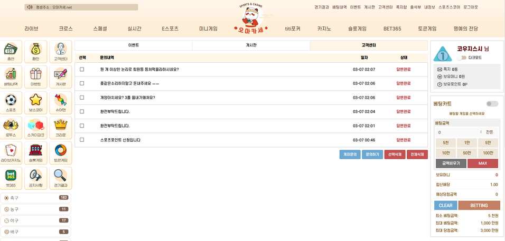Open the 미니게임 top menu item
The width and height of the screenshot is (505, 241).
(208, 28)
